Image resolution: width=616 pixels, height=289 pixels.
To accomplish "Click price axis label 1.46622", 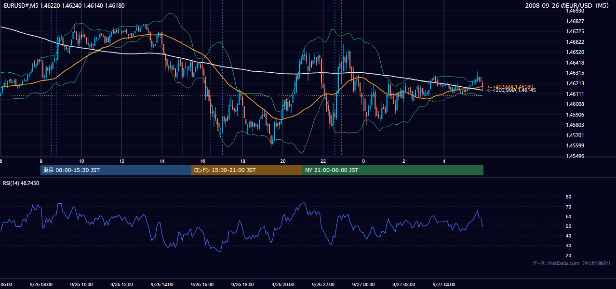I will point(576,42).
